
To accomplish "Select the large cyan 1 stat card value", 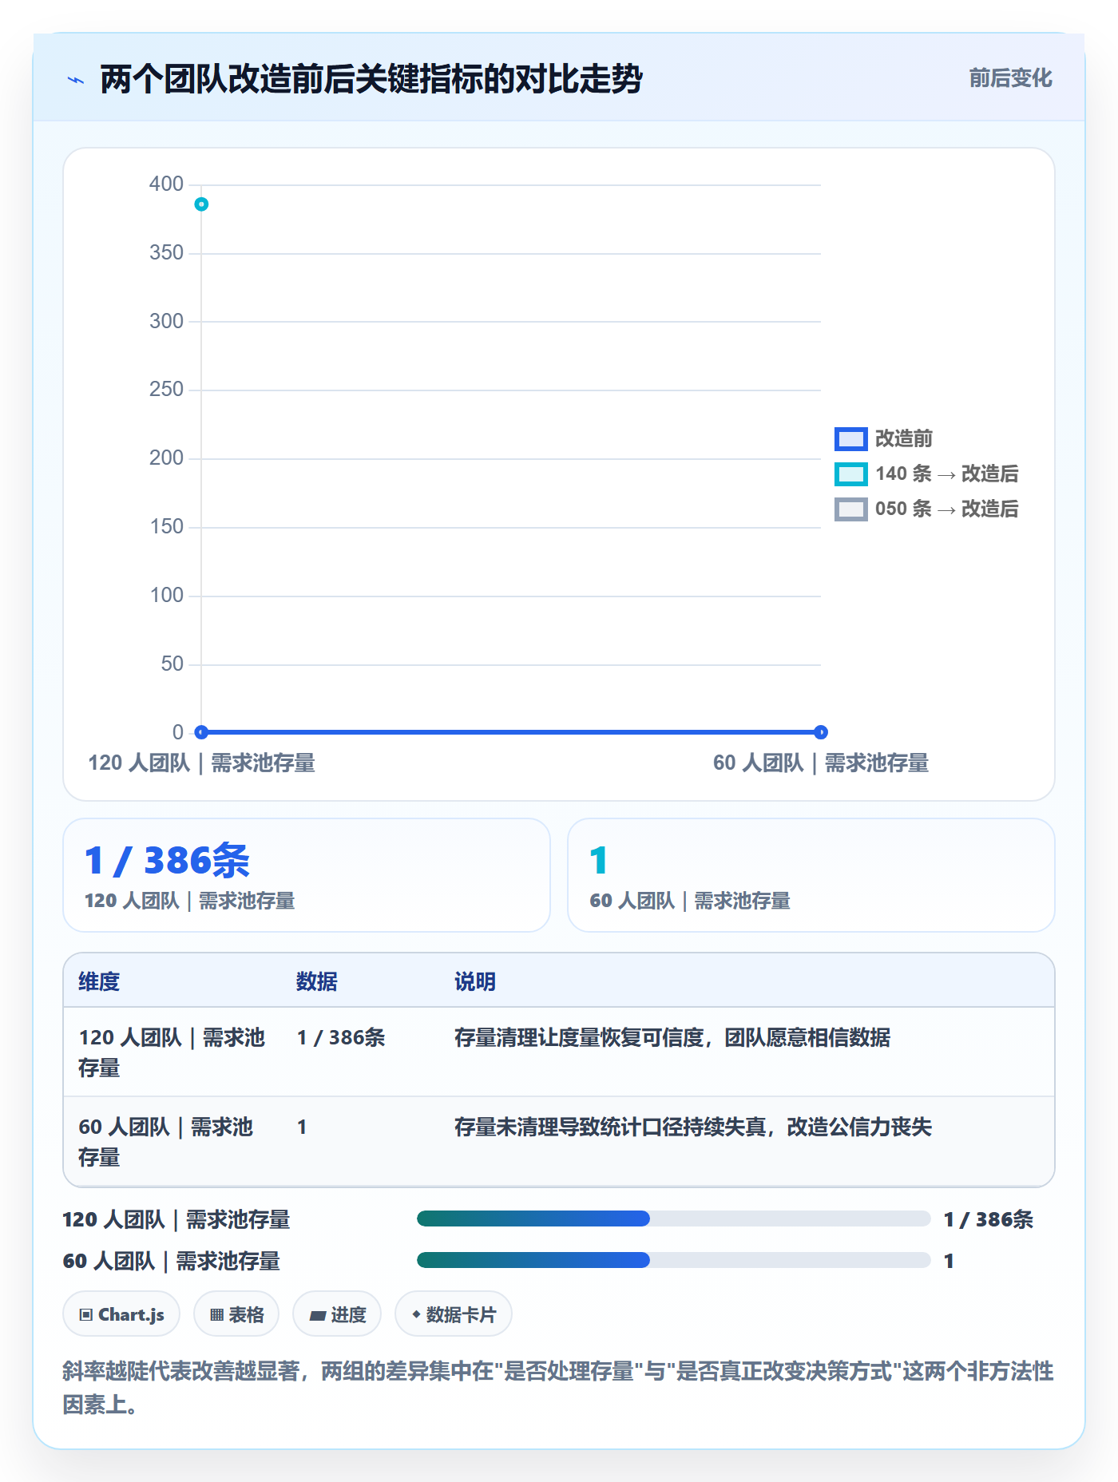I will tap(599, 861).
